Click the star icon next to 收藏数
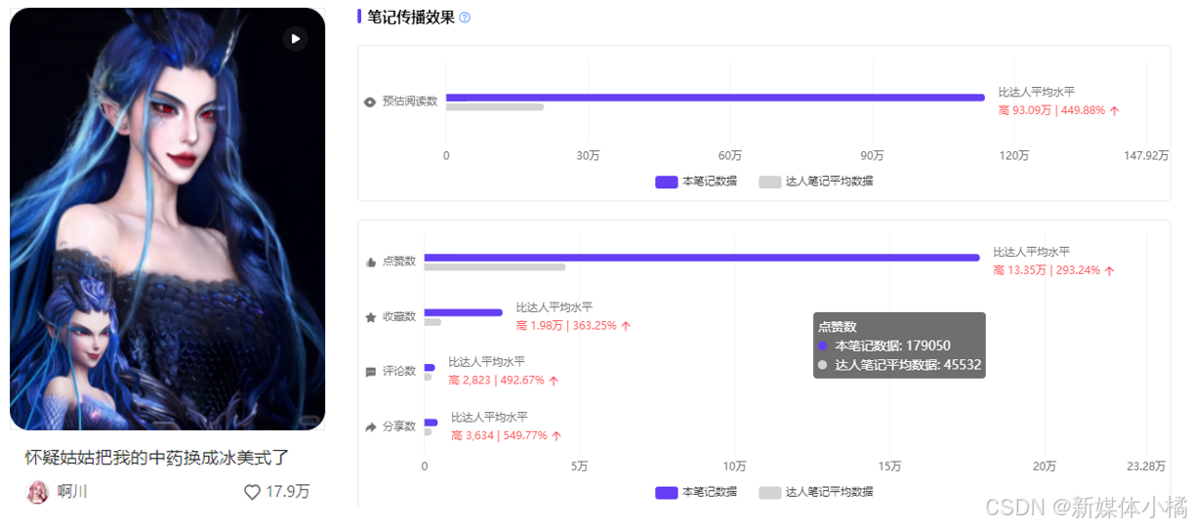 (x=370, y=317)
